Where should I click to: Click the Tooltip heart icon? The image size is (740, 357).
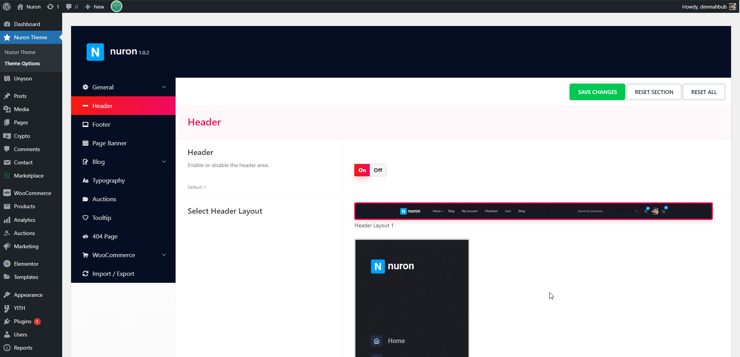pyautogui.click(x=85, y=218)
